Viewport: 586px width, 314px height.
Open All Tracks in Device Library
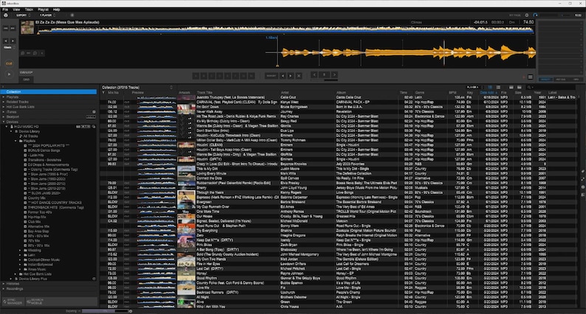tap(30, 136)
